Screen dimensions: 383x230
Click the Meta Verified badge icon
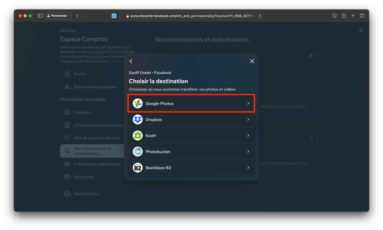(67, 194)
